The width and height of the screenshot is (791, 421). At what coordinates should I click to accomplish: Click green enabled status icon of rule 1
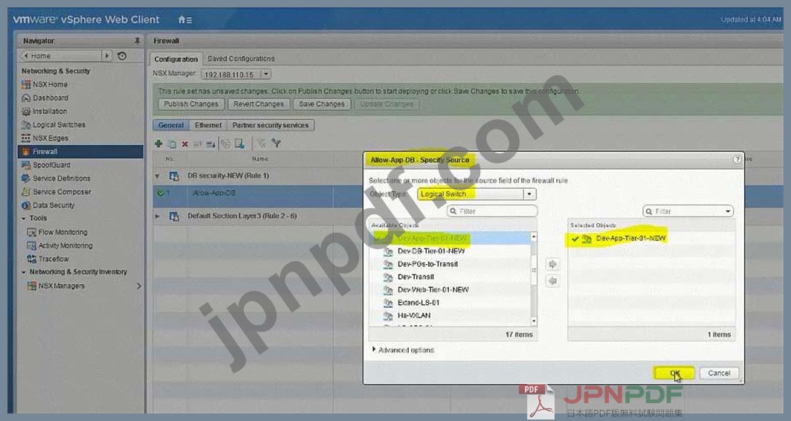coord(161,193)
